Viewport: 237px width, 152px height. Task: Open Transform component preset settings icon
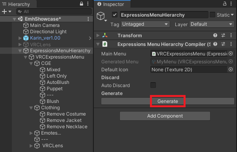(223, 35)
